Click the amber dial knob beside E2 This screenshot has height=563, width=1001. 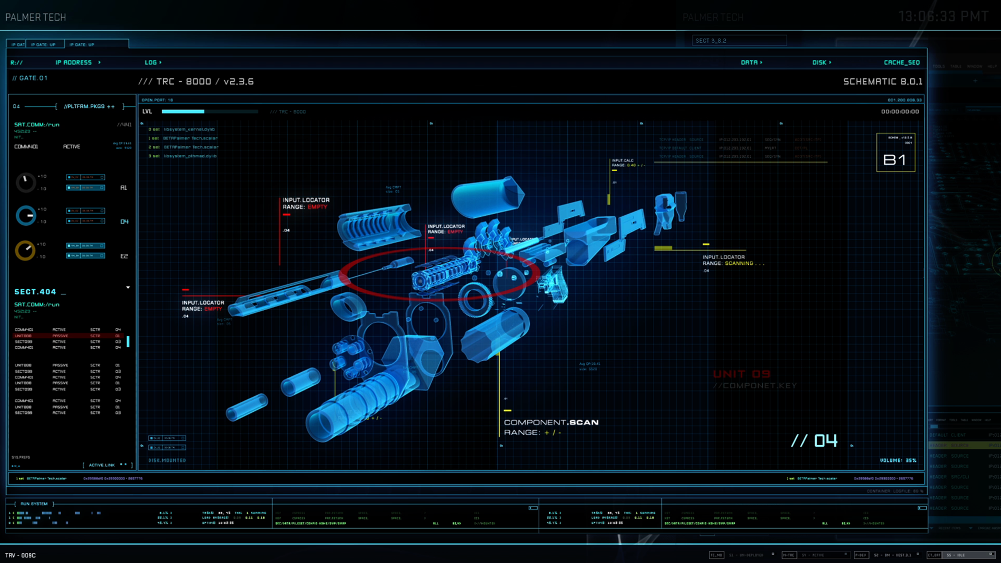[x=25, y=250]
